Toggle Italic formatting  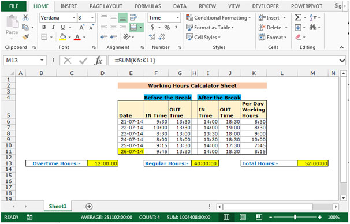tap(53, 27)
